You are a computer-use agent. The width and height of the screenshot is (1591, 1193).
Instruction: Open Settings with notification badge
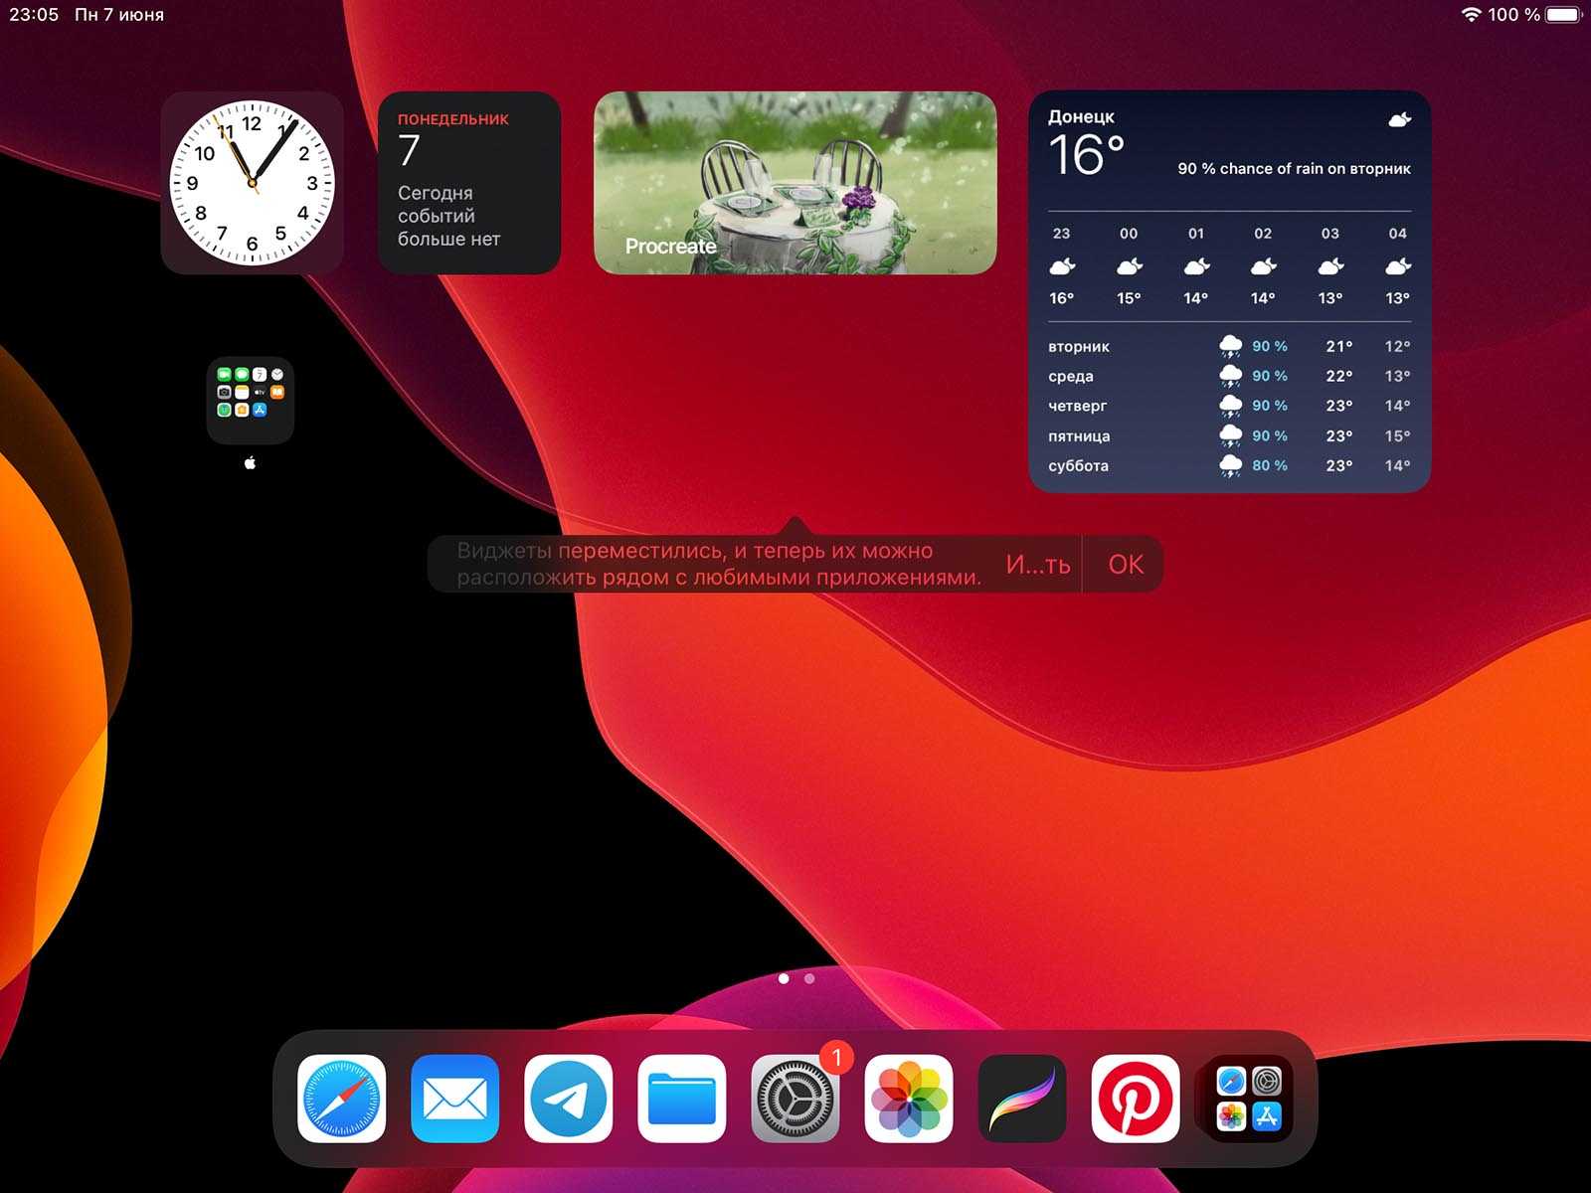pyautogui.click(x=795, y=1099)
